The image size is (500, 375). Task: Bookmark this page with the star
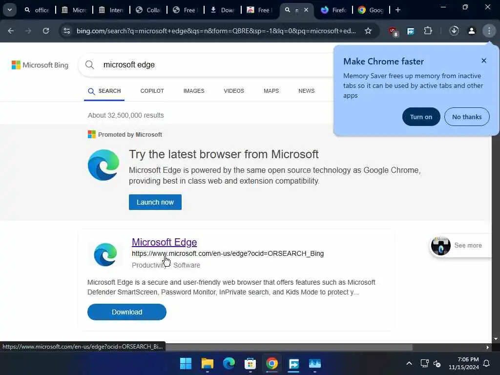(368, 31)
